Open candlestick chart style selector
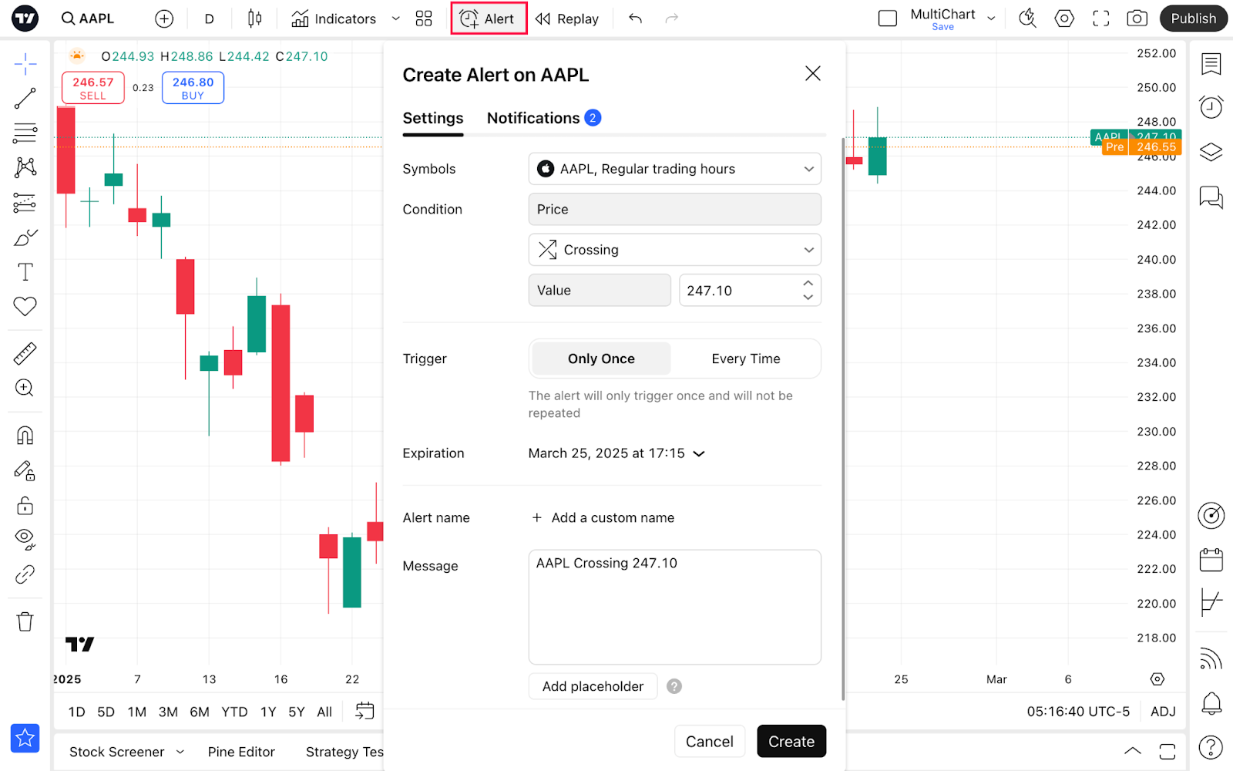1233x771 pixels. pos(255,19)
